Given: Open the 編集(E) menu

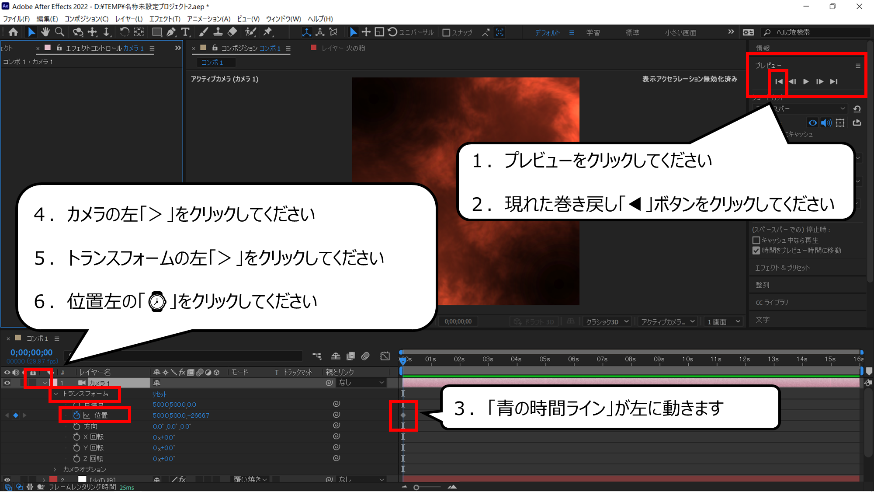Looking at the screenshot, I should (x=47, y=19).
